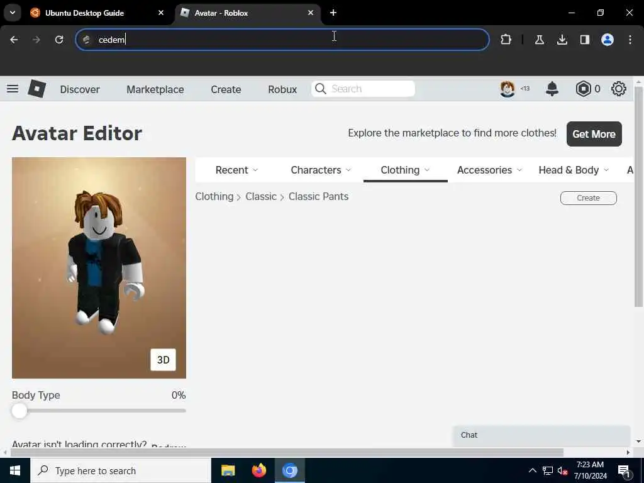Click the browser forward arrow
Screen dimensions: 644x483
coord(36,40)
